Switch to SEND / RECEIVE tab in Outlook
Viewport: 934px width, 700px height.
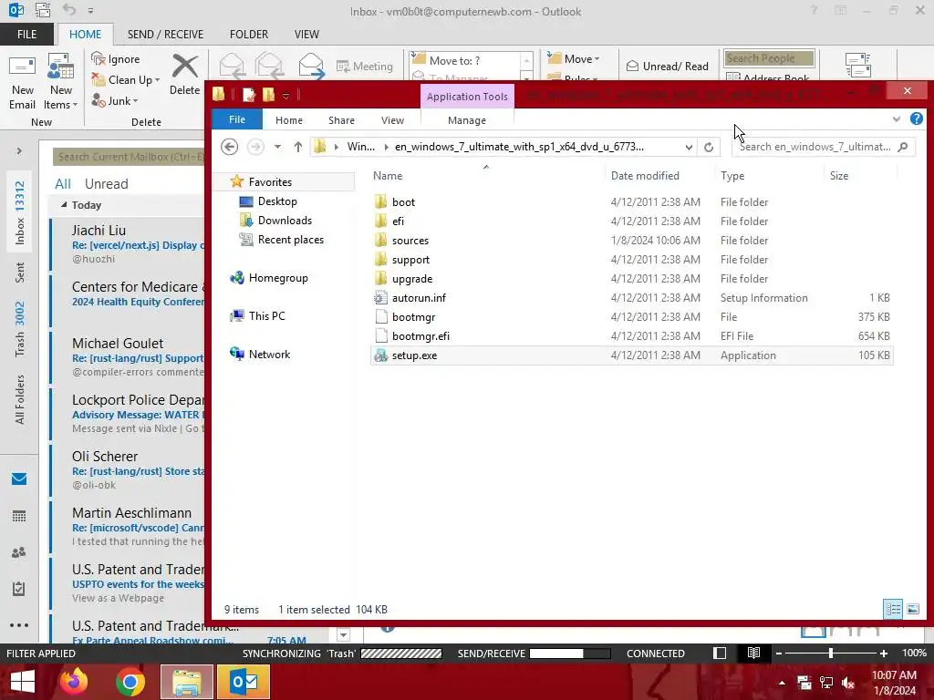coord(165,35)
